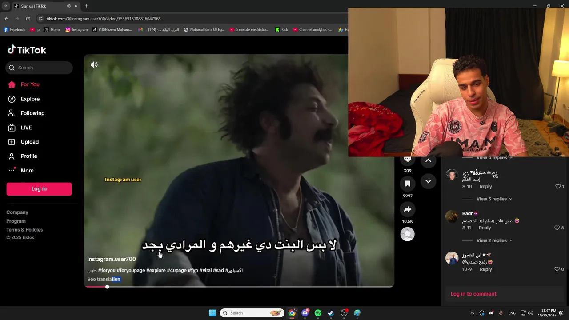Viewport: 569px width, 320px height.
Task: Reply to Badr's comment
Action: pos(485,228)
